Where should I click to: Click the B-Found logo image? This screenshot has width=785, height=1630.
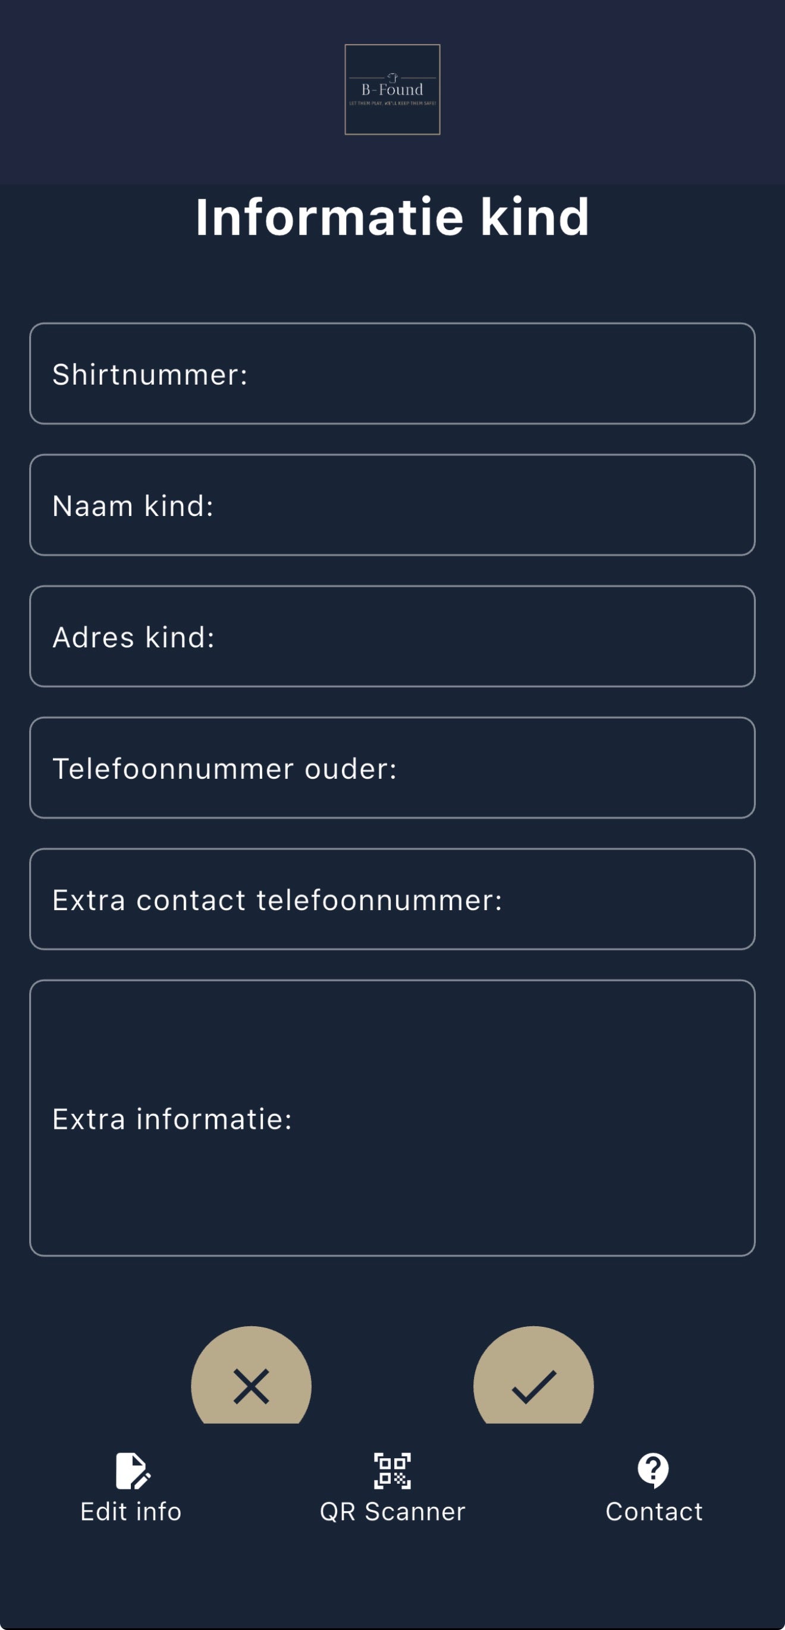[x=392, y=89]
